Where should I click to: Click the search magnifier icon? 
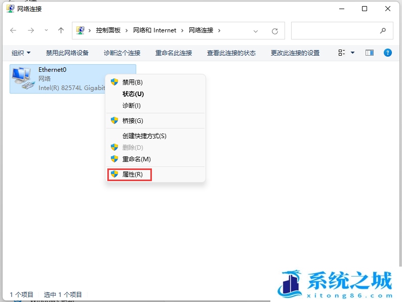click(x=383, y=31)
